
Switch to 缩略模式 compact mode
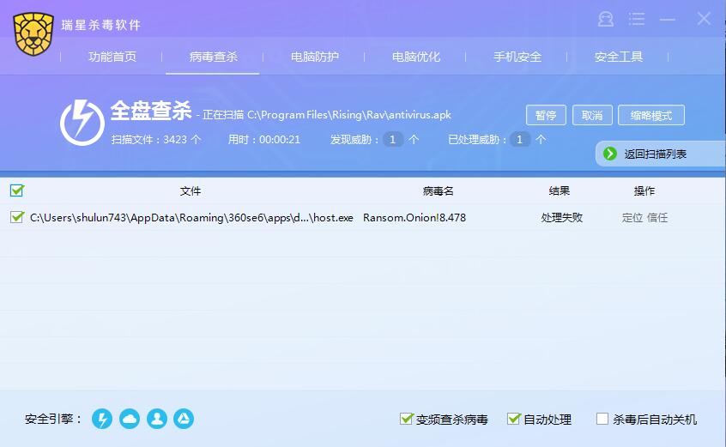click(x=651, y=115)
